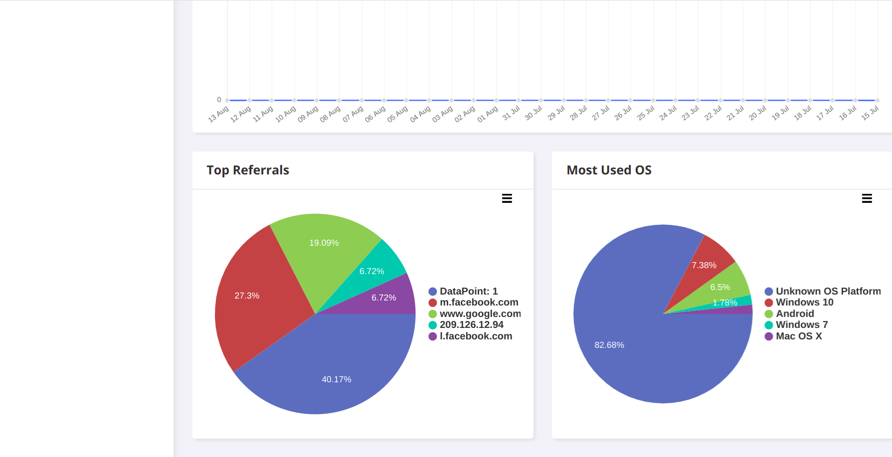This screenshot has width=892, height=457.
Task: Click the "22 Jul" axis label
Action: 713,113
